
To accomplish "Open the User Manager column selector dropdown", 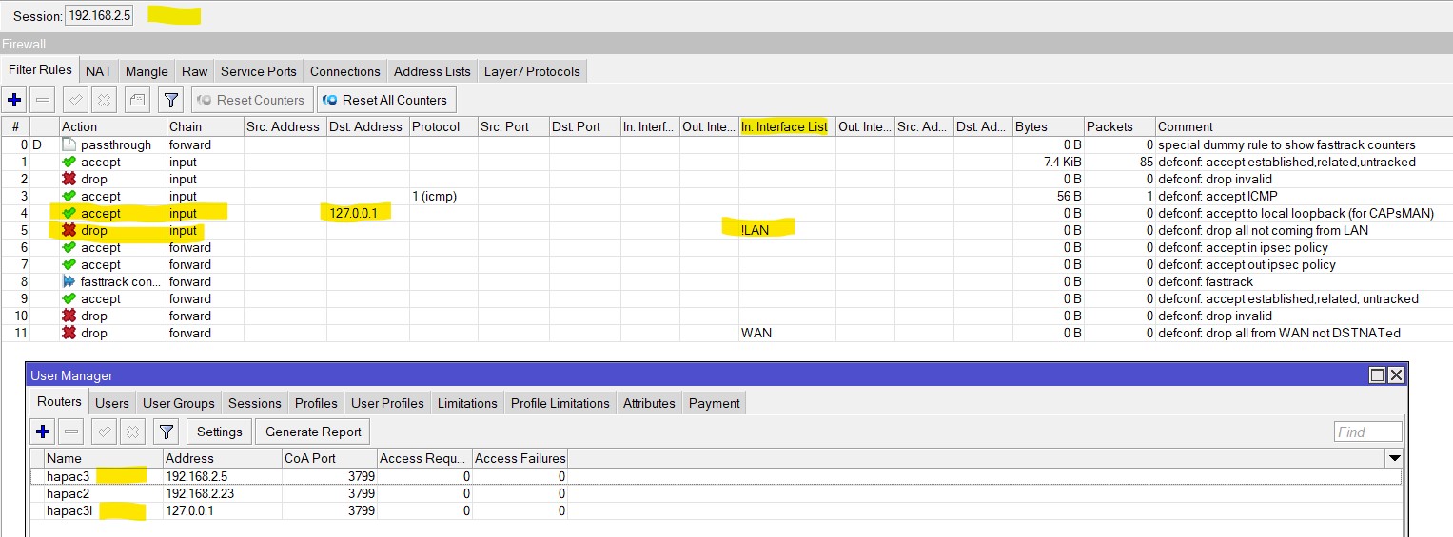I will [x=1394, y=458].
